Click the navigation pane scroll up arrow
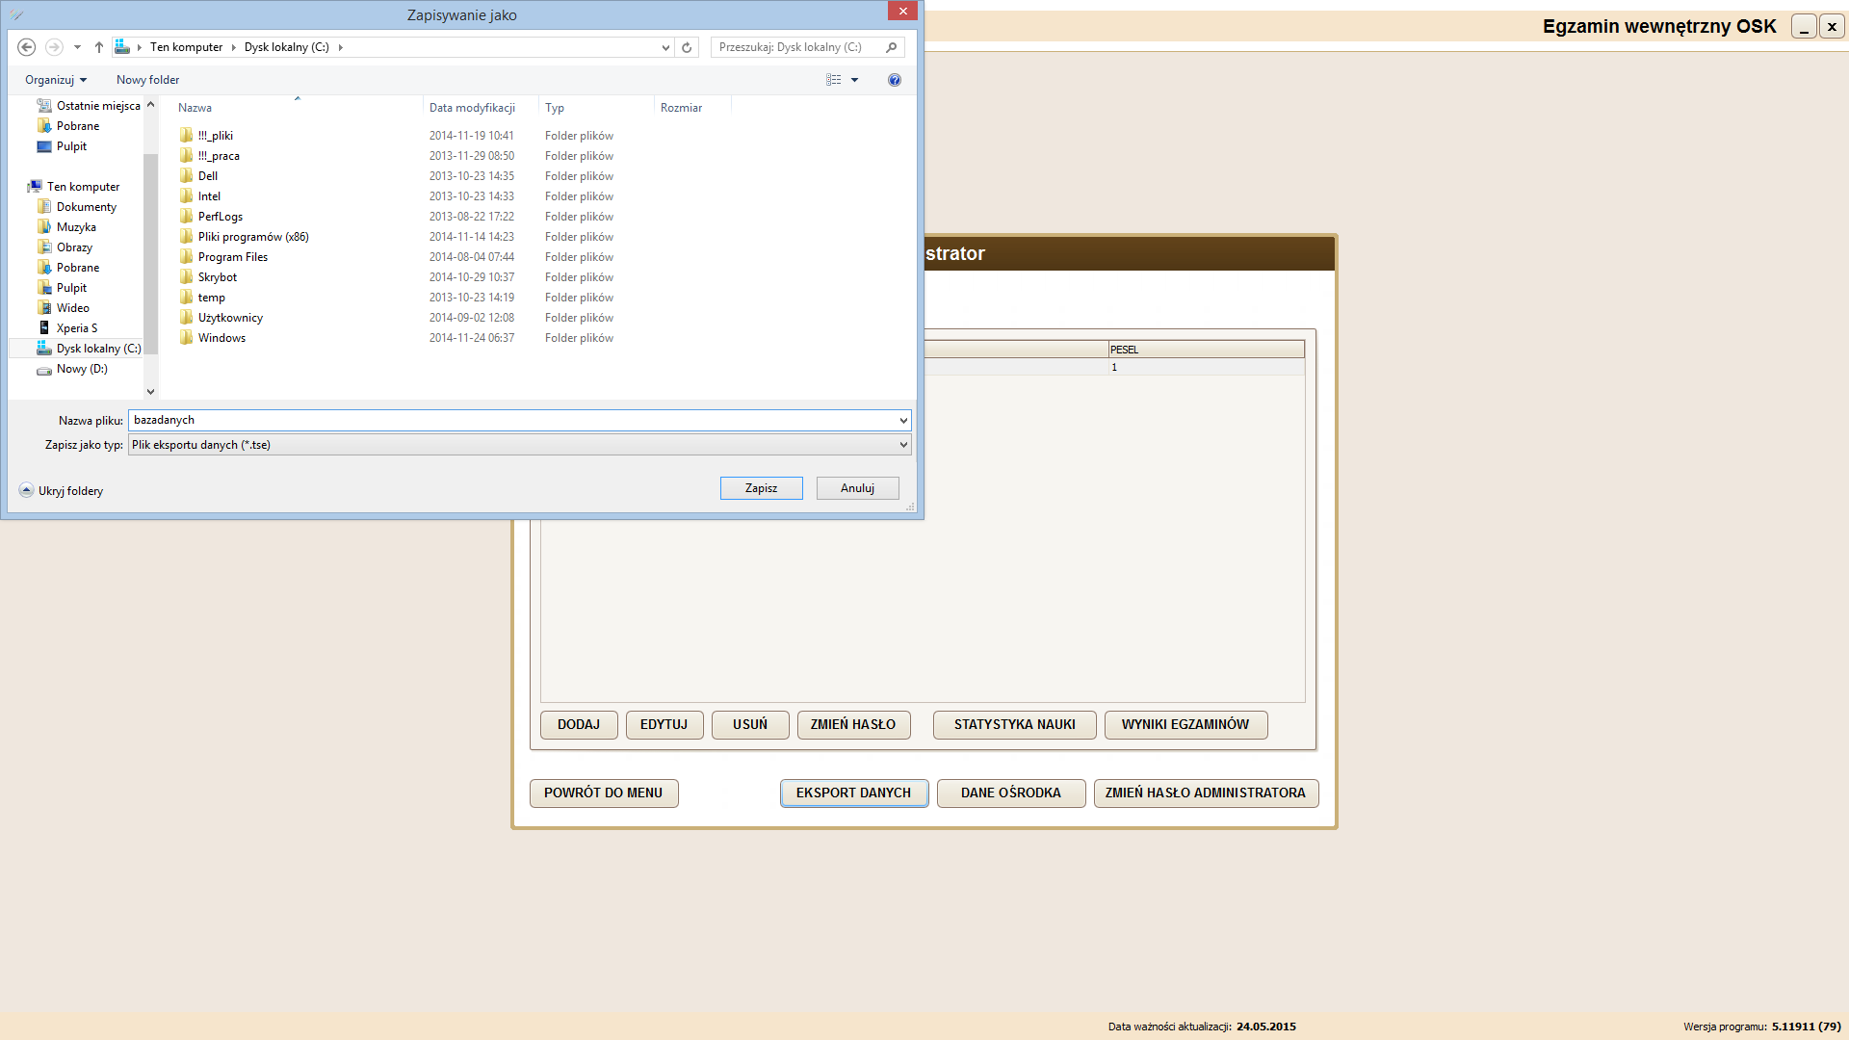 (x=150, y=104)
